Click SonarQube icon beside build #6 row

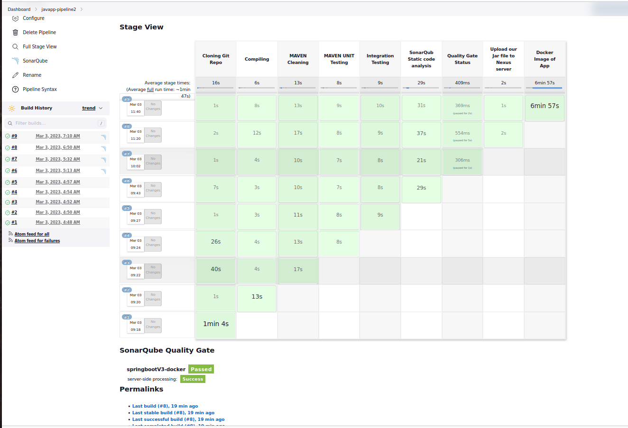click(x=103, y=171)
